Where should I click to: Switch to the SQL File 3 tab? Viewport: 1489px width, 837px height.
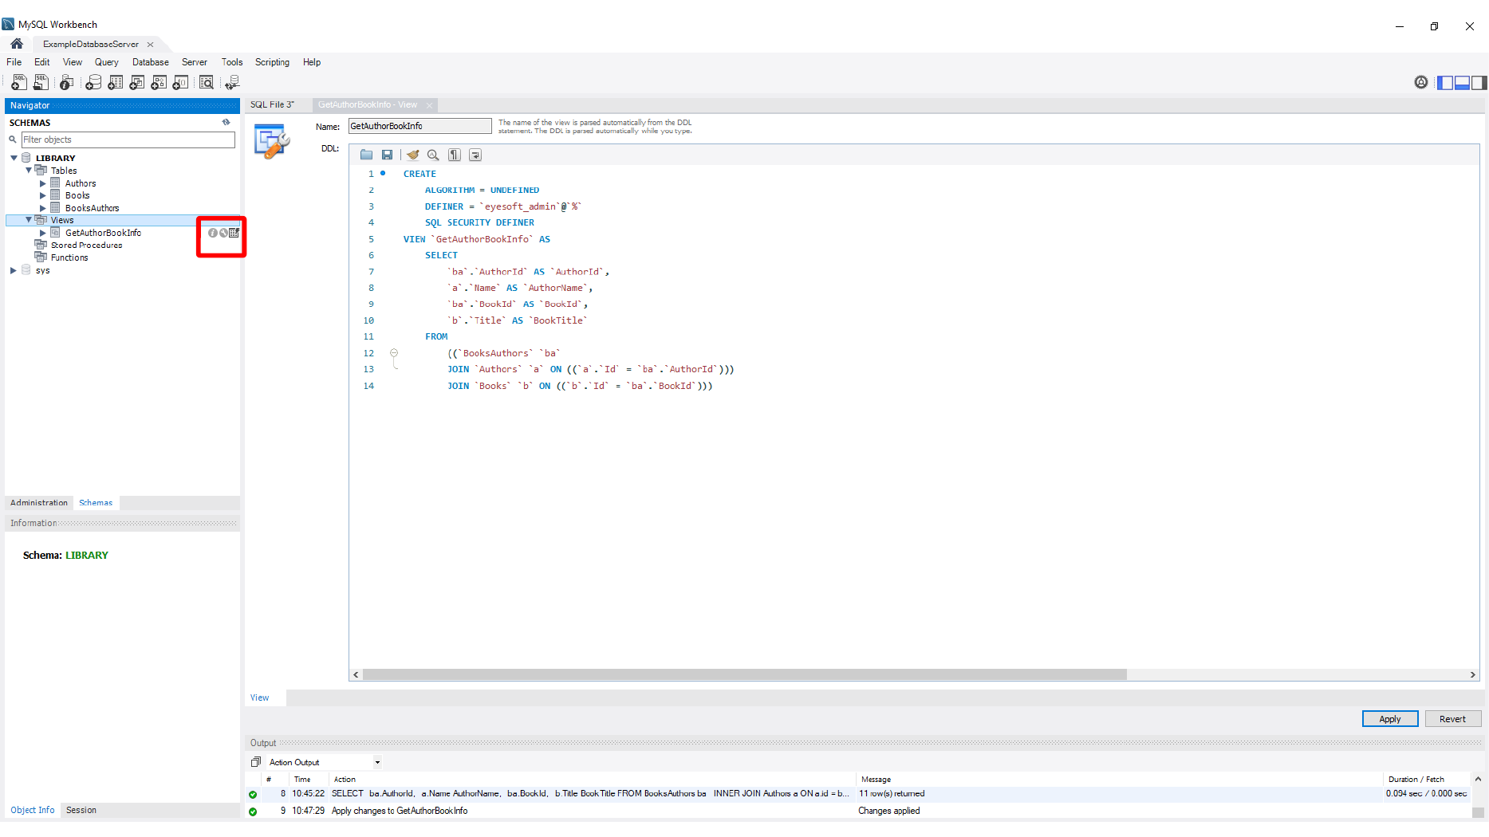(x=272, y=104)
